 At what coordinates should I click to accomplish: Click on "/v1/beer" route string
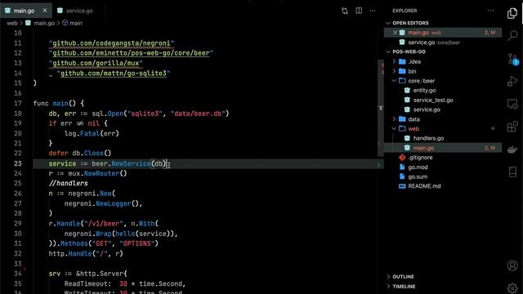pos(104,224)
